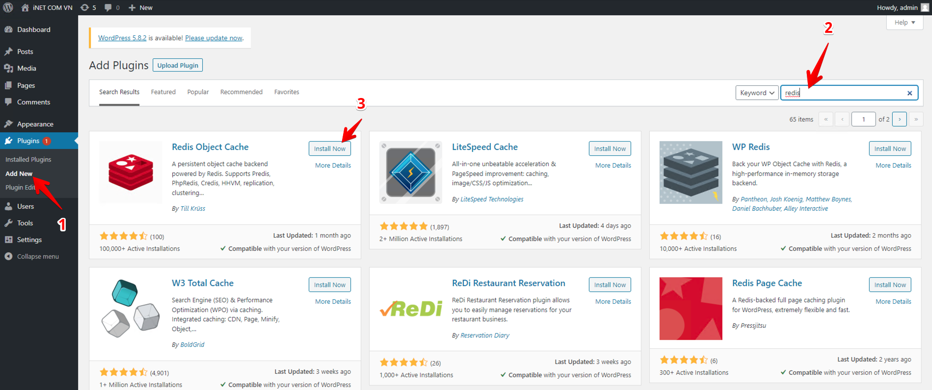932x390 pixels.
Task: Open the Keyword search type dropdown
Action: point(757,93)
